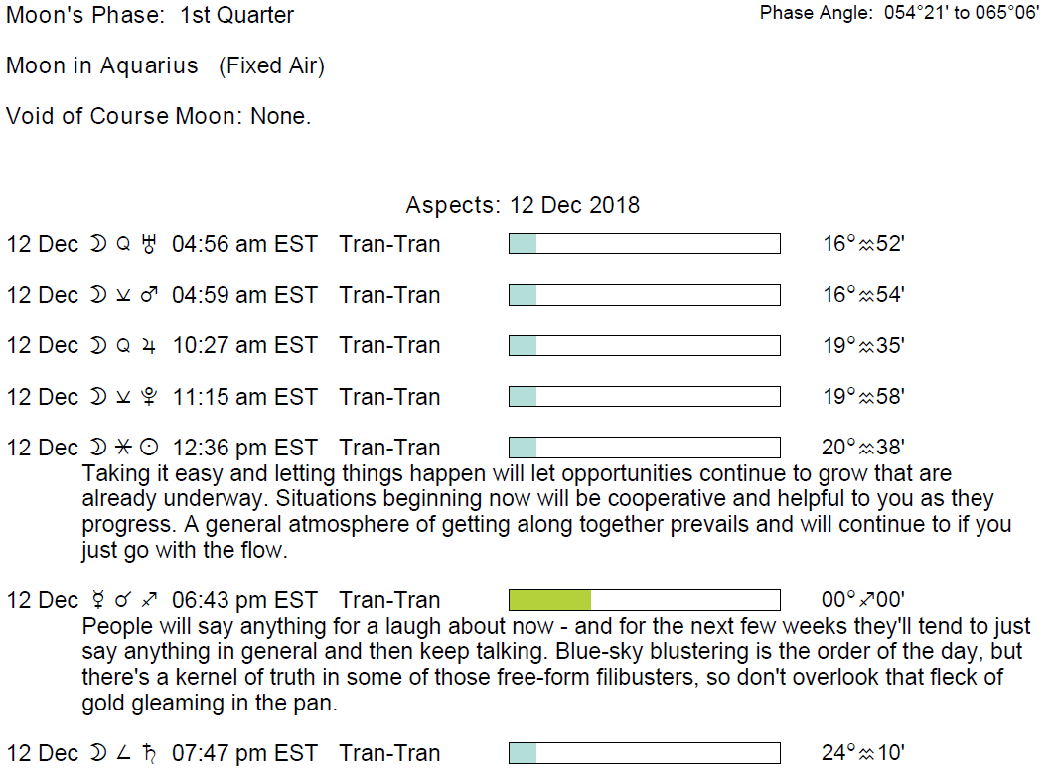Click the Moon glyph in the 04:56 am row
Screen dimensions: 1055x774
click(98, 244)
